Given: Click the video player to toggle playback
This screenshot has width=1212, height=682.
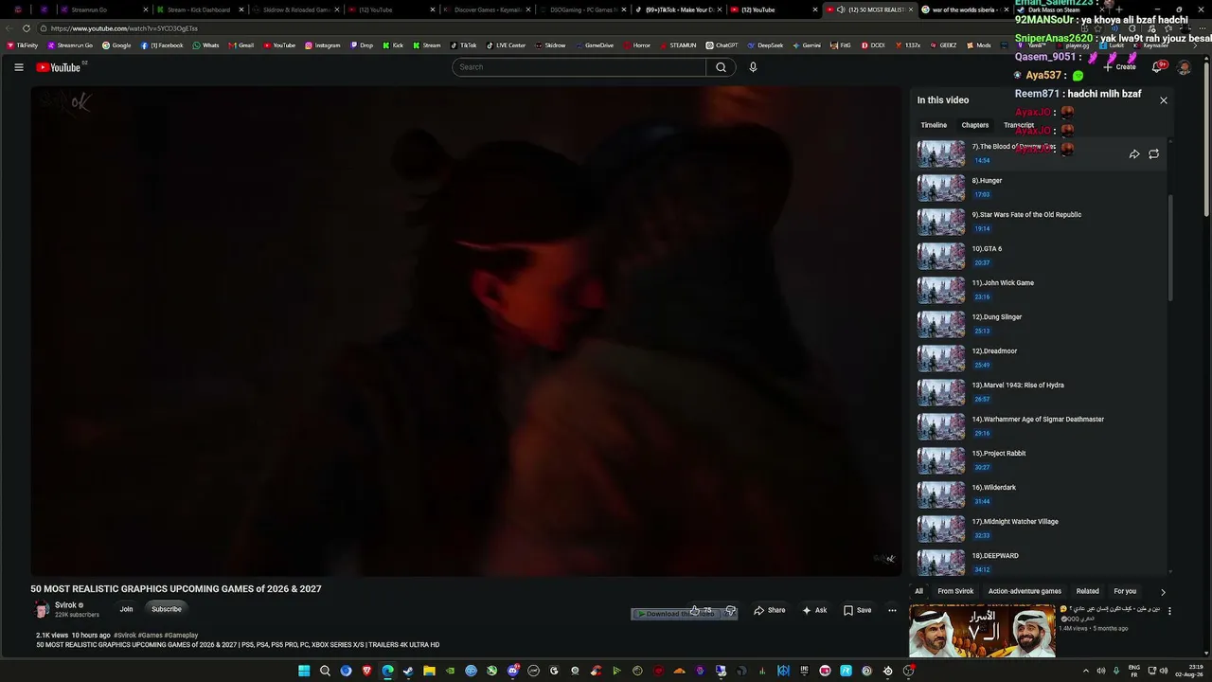Looking at the screenshot, I should click(466, 332).
